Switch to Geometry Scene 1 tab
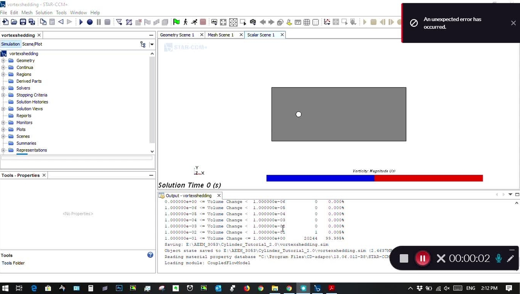 177,35
